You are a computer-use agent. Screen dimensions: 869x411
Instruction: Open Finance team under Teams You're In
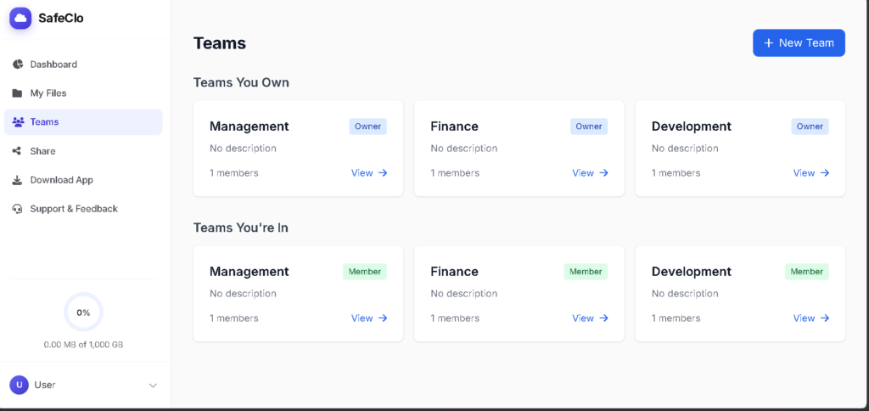(591, 318)
